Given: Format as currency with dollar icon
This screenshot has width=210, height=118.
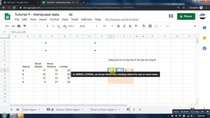Looking at the screenshot, I should pyautogui.click(x=47, y=26).
